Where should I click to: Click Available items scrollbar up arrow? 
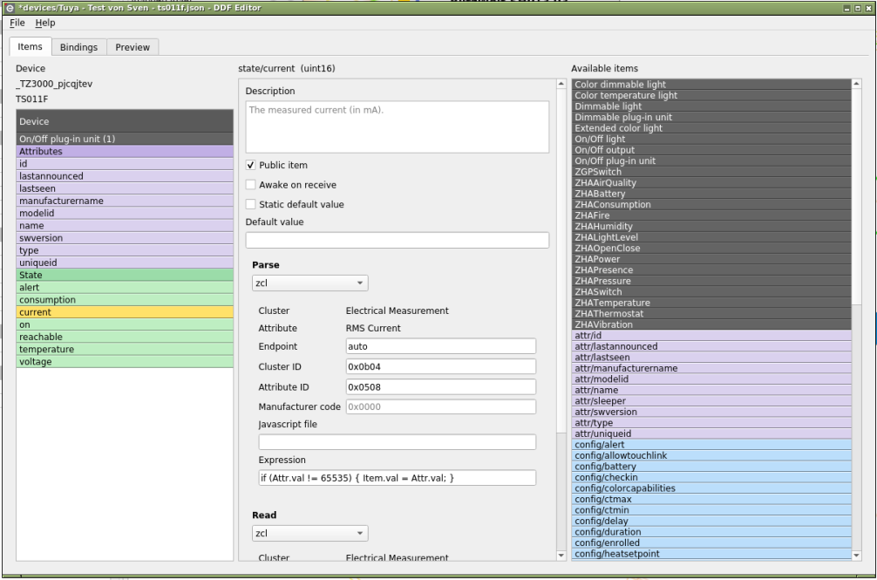pos(856,84)
